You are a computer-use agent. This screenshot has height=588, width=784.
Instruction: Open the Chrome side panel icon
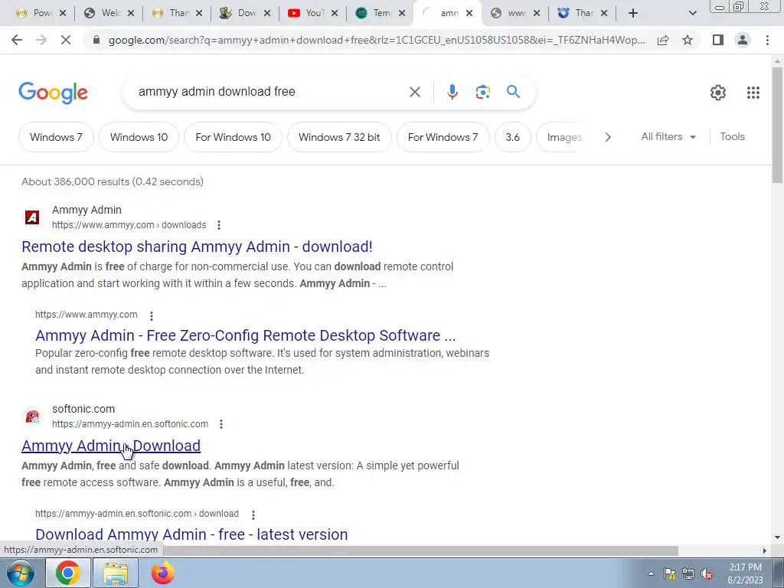click(718, 40)
